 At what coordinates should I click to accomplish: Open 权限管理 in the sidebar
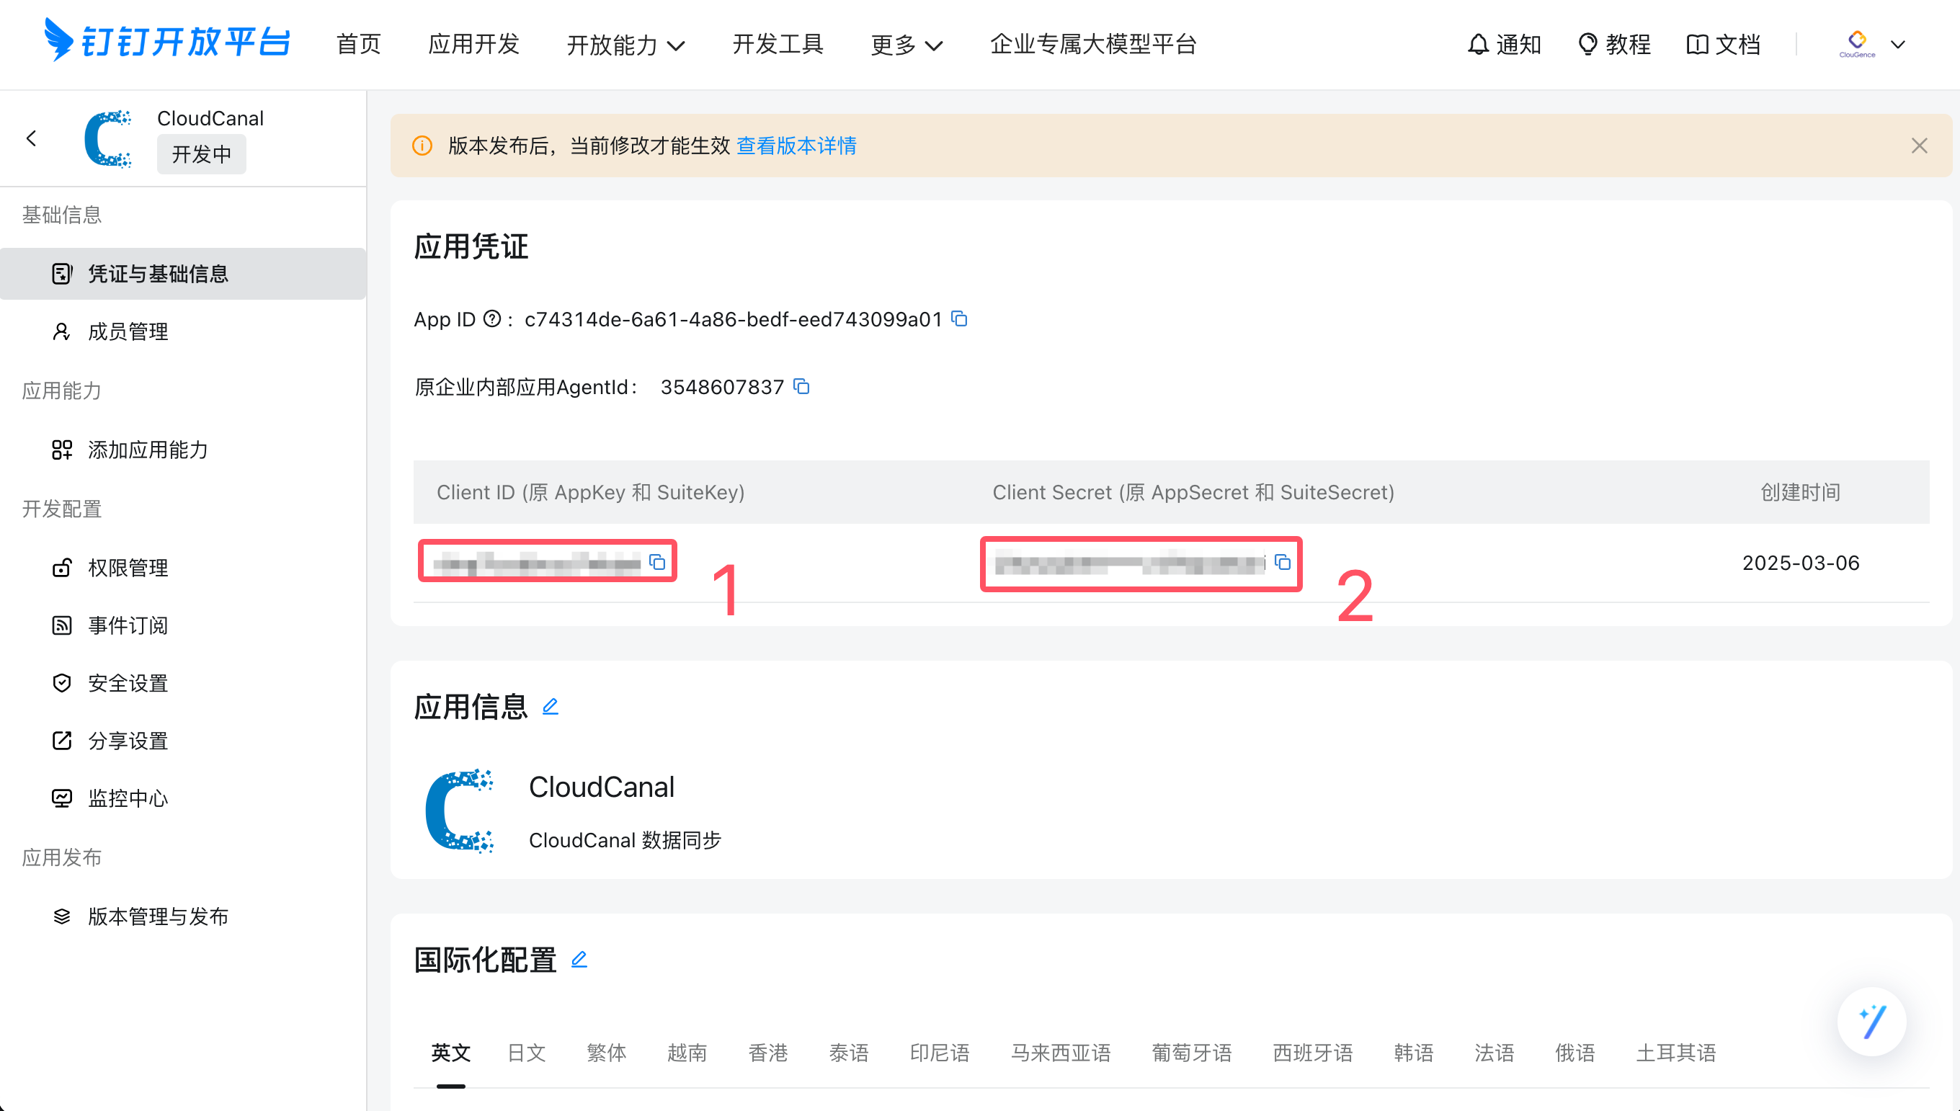[128, 568]
